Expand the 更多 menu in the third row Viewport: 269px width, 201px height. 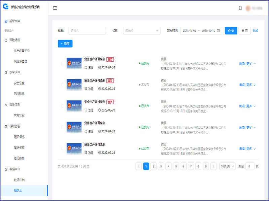pos(251,106)
